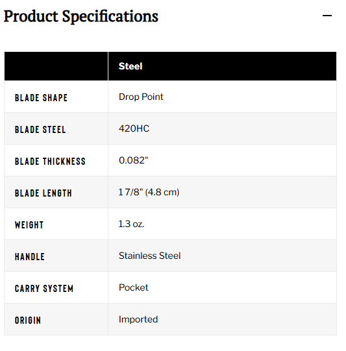Click the Carry System label

click(44, 289)
